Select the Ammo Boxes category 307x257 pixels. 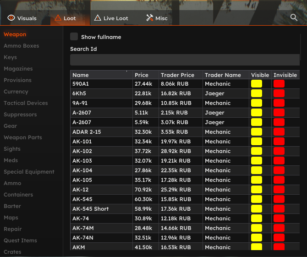[22, 46]
